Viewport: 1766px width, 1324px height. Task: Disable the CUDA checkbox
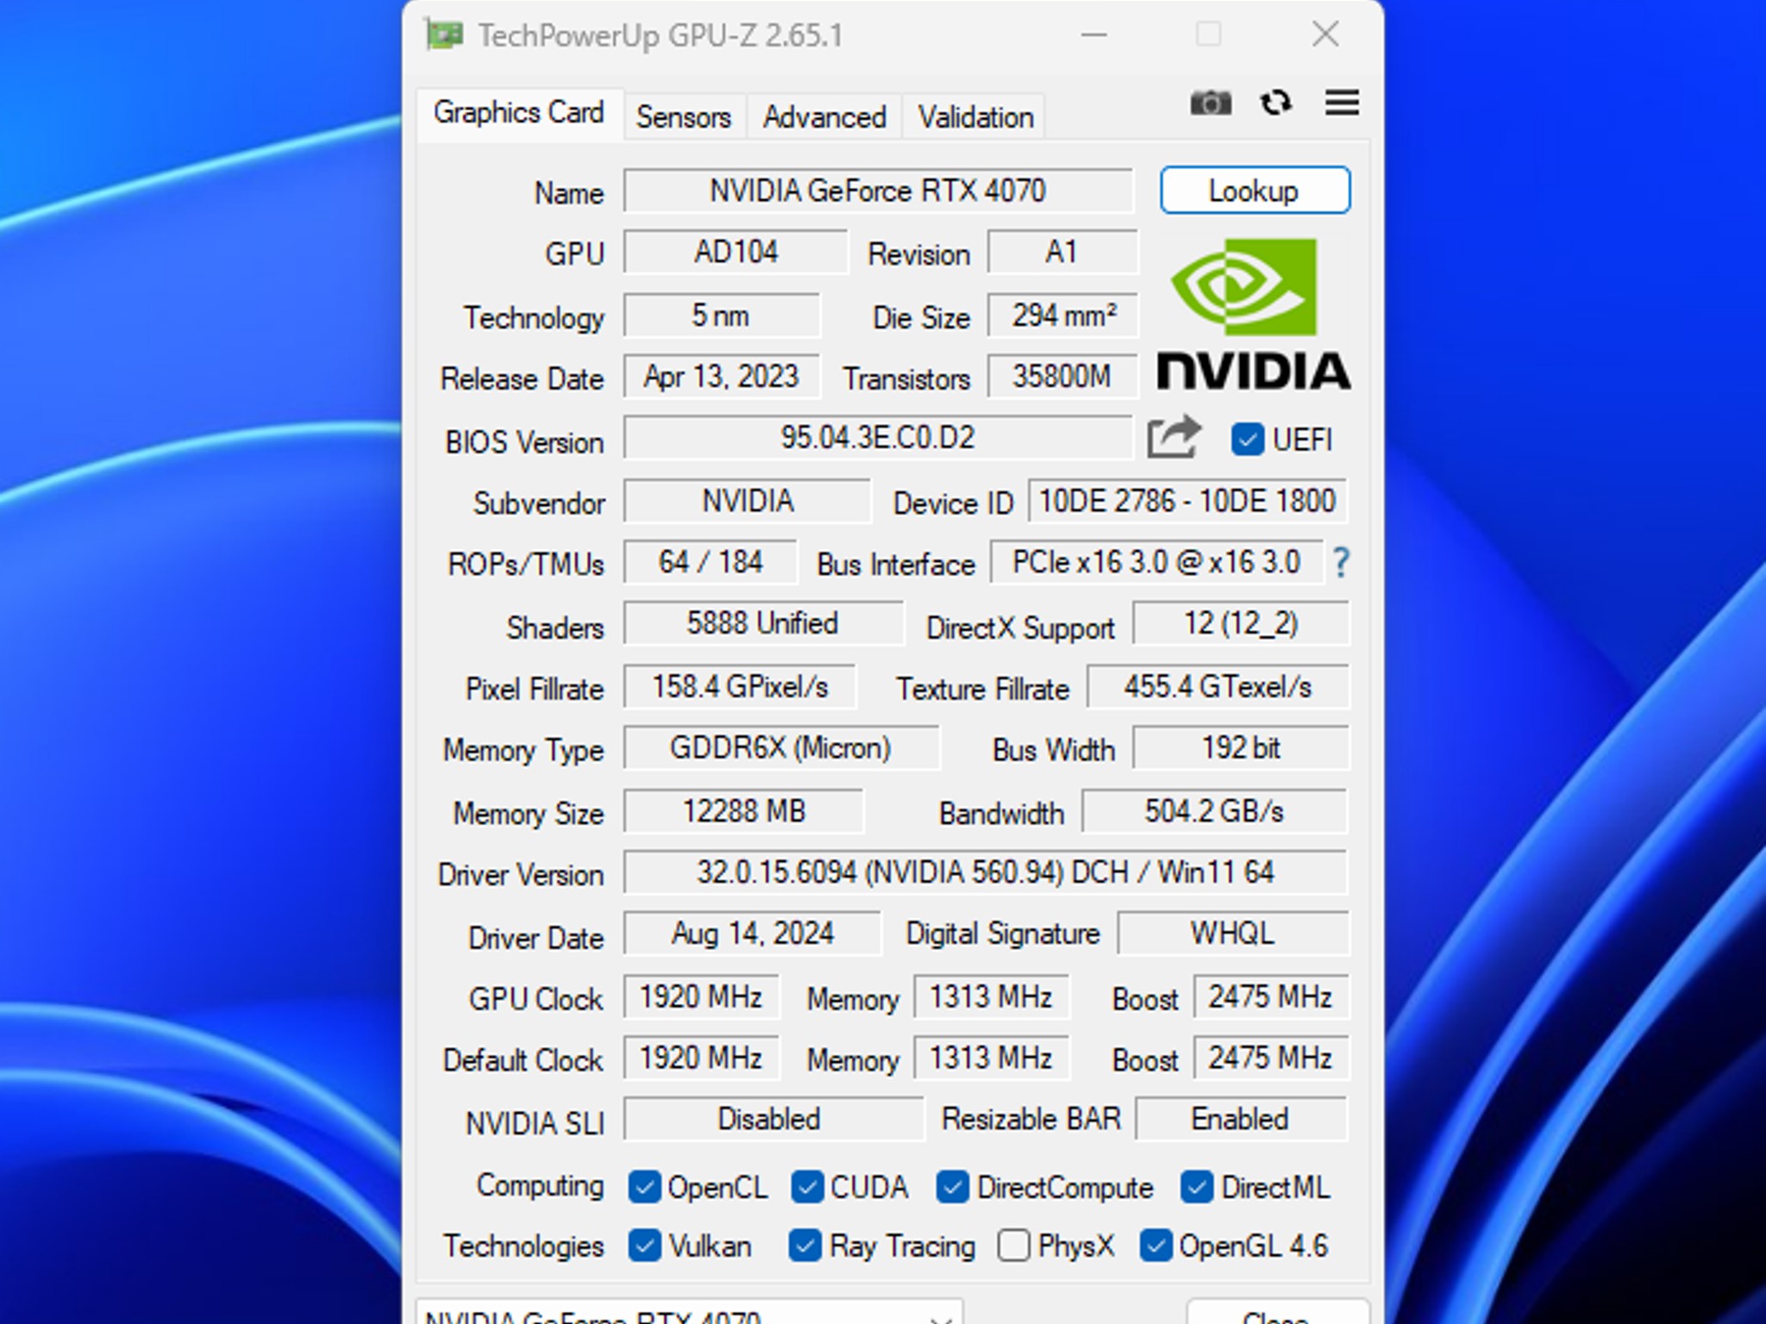(806, 1187)
